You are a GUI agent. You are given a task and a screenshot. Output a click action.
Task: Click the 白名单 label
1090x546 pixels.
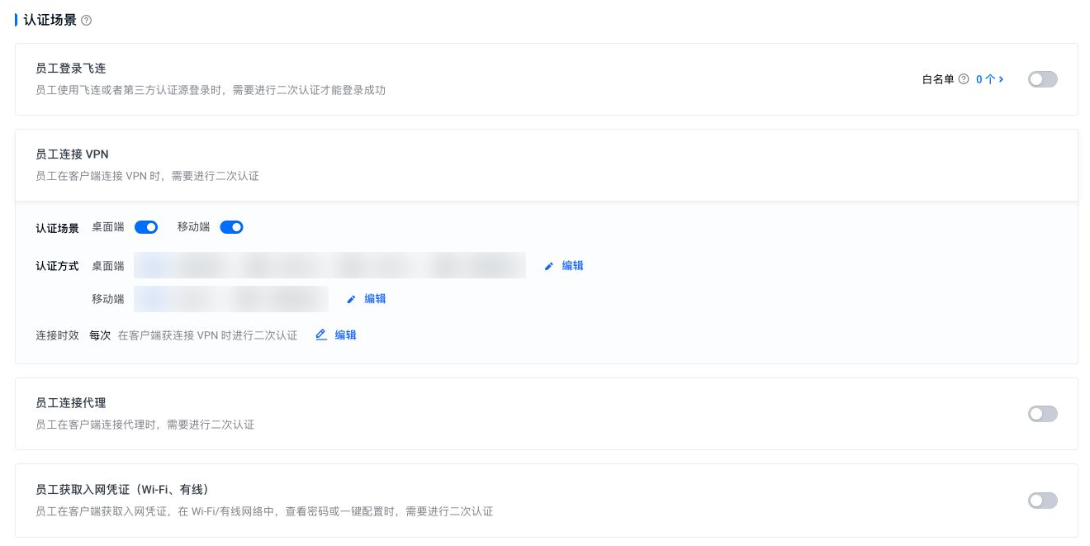point(938,79)
